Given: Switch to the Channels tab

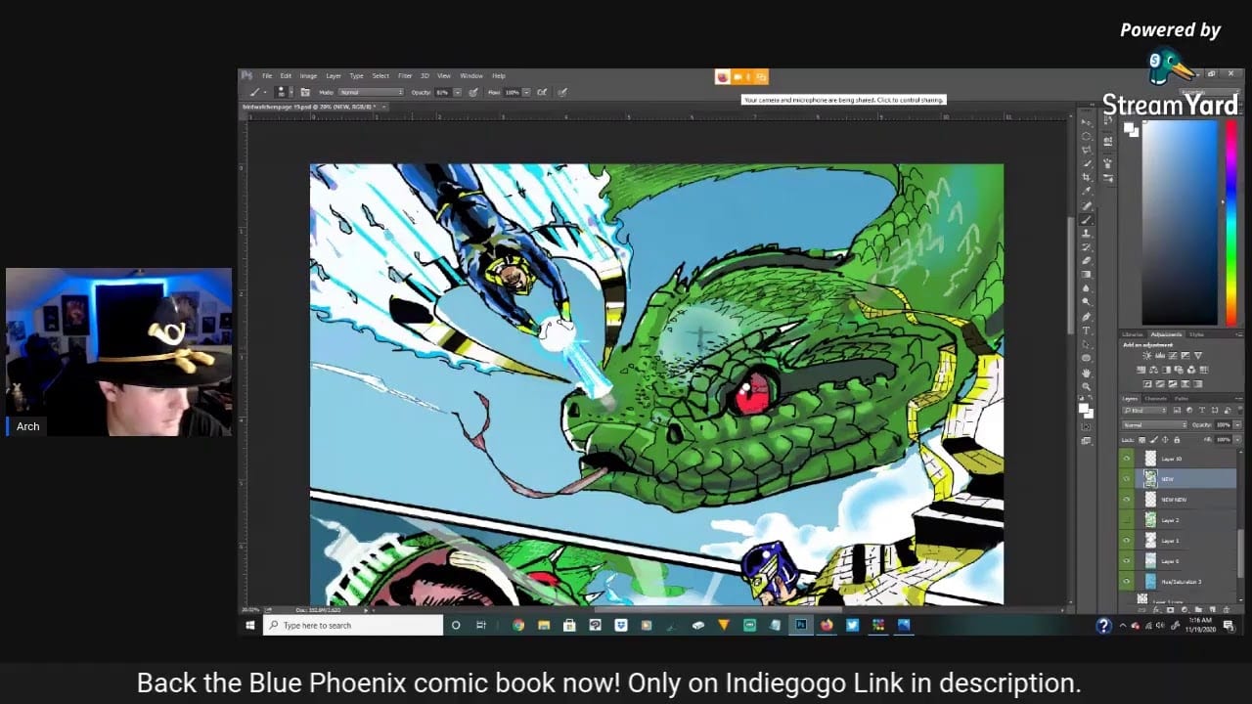Looking at the screenshot, I should click(1155, 399).
